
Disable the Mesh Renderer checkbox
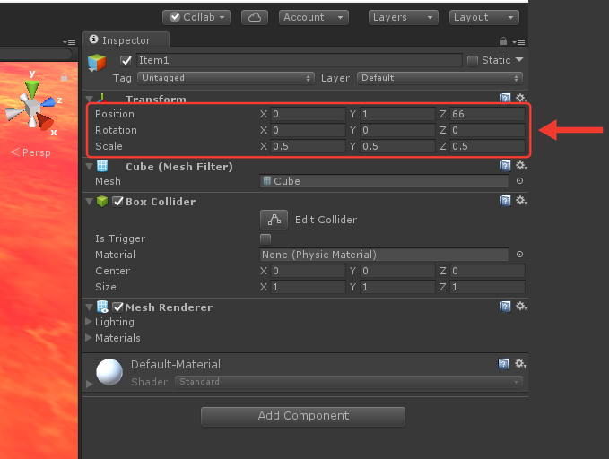tap(117, 307)
